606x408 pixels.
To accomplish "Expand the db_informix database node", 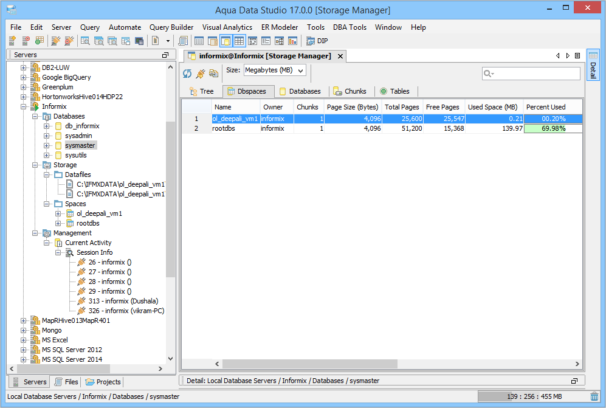I will (46, 126).
